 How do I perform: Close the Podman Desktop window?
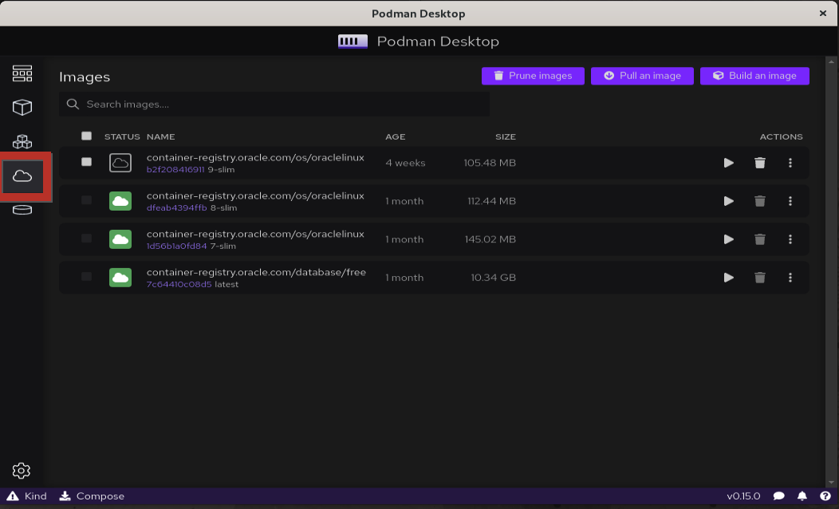tap(823, 14)
